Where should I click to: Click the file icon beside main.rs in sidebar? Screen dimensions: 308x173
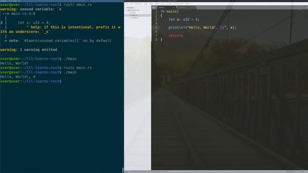[x=130, y=15]
